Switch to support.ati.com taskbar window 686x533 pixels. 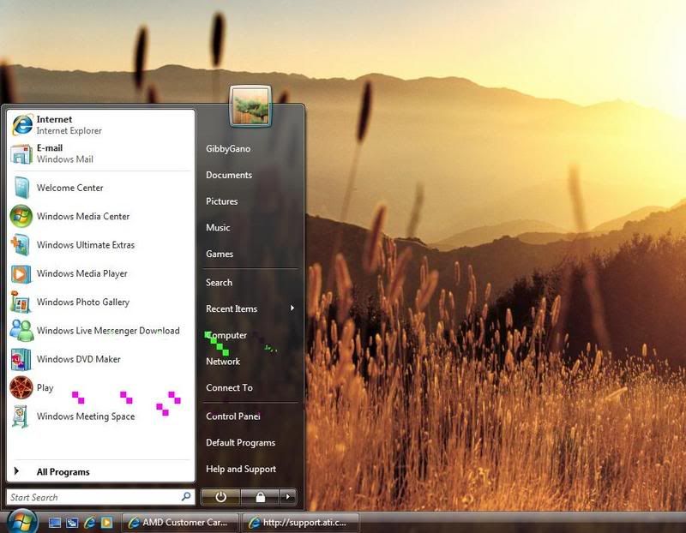300,523
